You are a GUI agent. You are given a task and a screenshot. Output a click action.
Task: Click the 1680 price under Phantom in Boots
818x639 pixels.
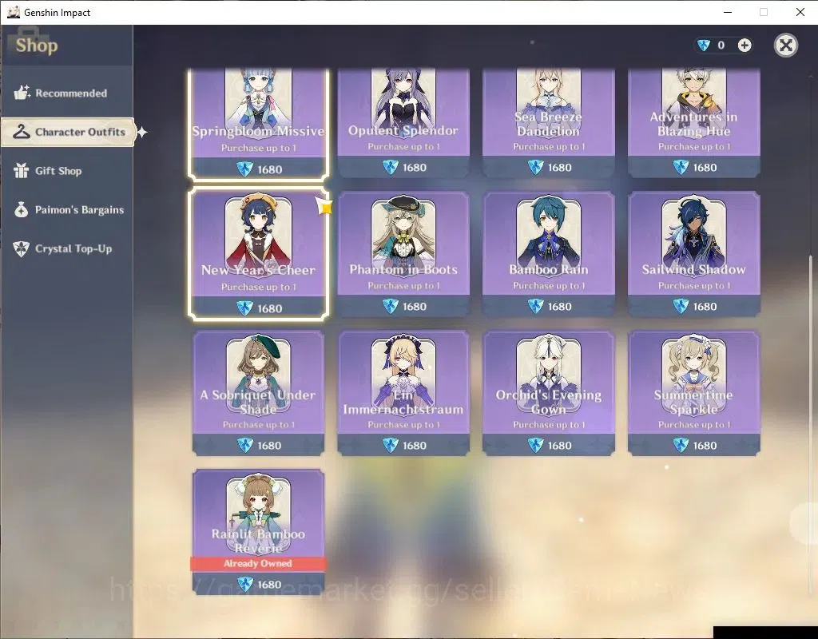pyautogui.click(x=415, y=307)
